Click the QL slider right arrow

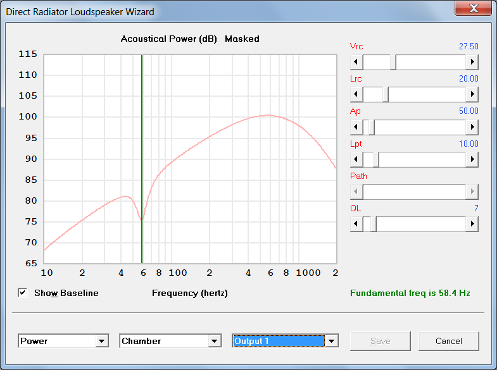coord(472,224)
